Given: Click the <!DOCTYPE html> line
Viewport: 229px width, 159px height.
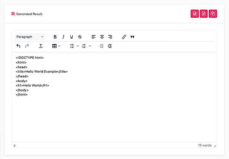Looking at the screenshot, I should coord(30,57).
